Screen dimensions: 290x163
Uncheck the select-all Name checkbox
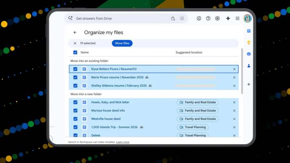75,52
